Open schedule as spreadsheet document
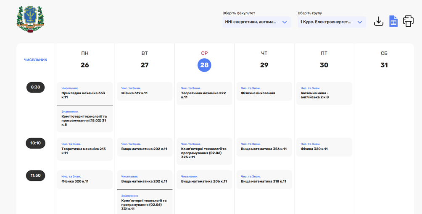The image size is (422, 214). coord(393,21)
